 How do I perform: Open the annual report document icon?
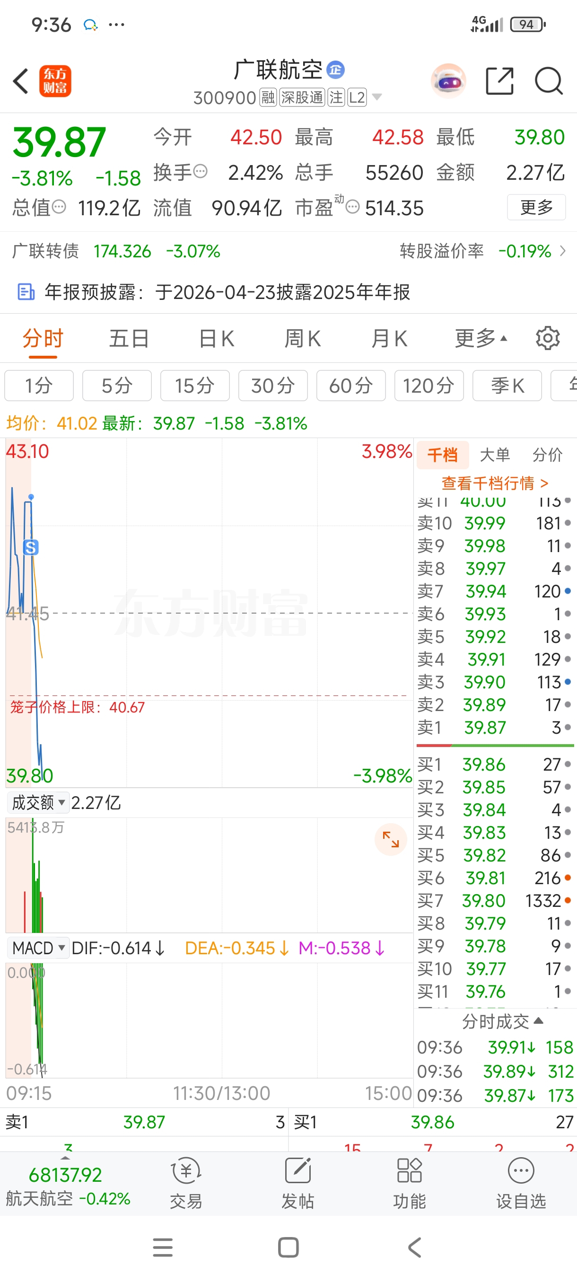pos(26,292)
